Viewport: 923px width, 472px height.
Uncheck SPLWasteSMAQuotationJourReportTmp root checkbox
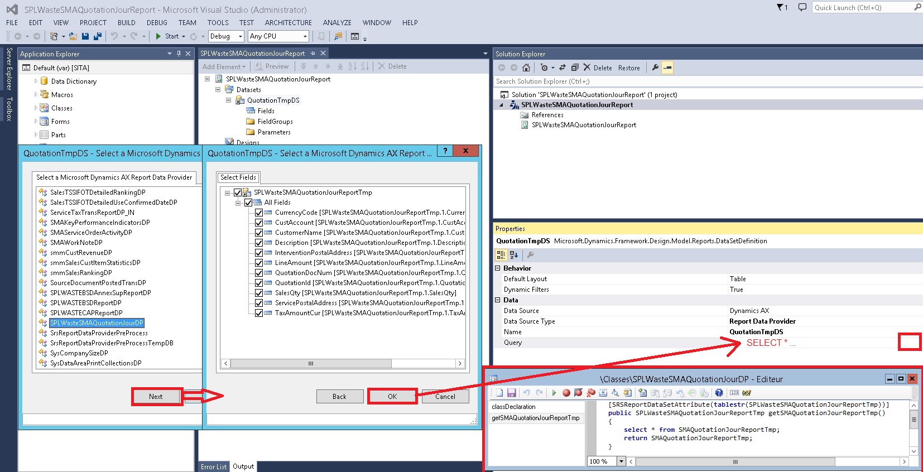238,192
